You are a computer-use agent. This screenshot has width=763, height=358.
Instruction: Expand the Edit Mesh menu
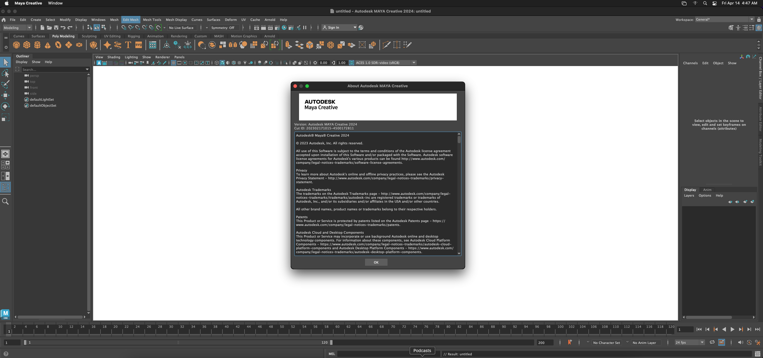[x=130, y=19]
